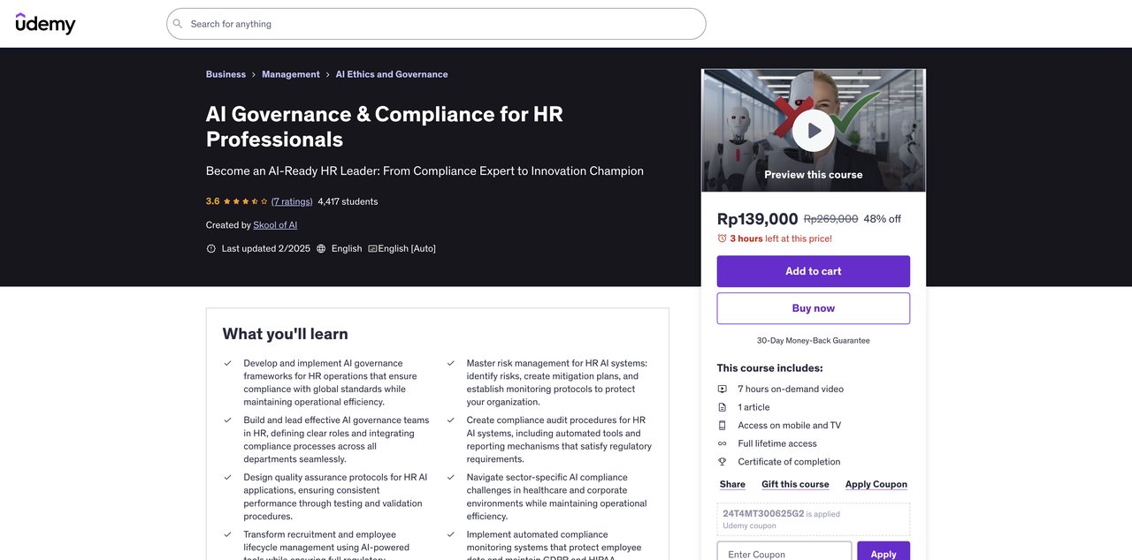The image size is (1132, 560).
Task: Click the '7 hours on-demand video' text
Action: coord(791,389)
